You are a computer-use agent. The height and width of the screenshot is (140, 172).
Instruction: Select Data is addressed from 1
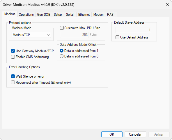61,51
